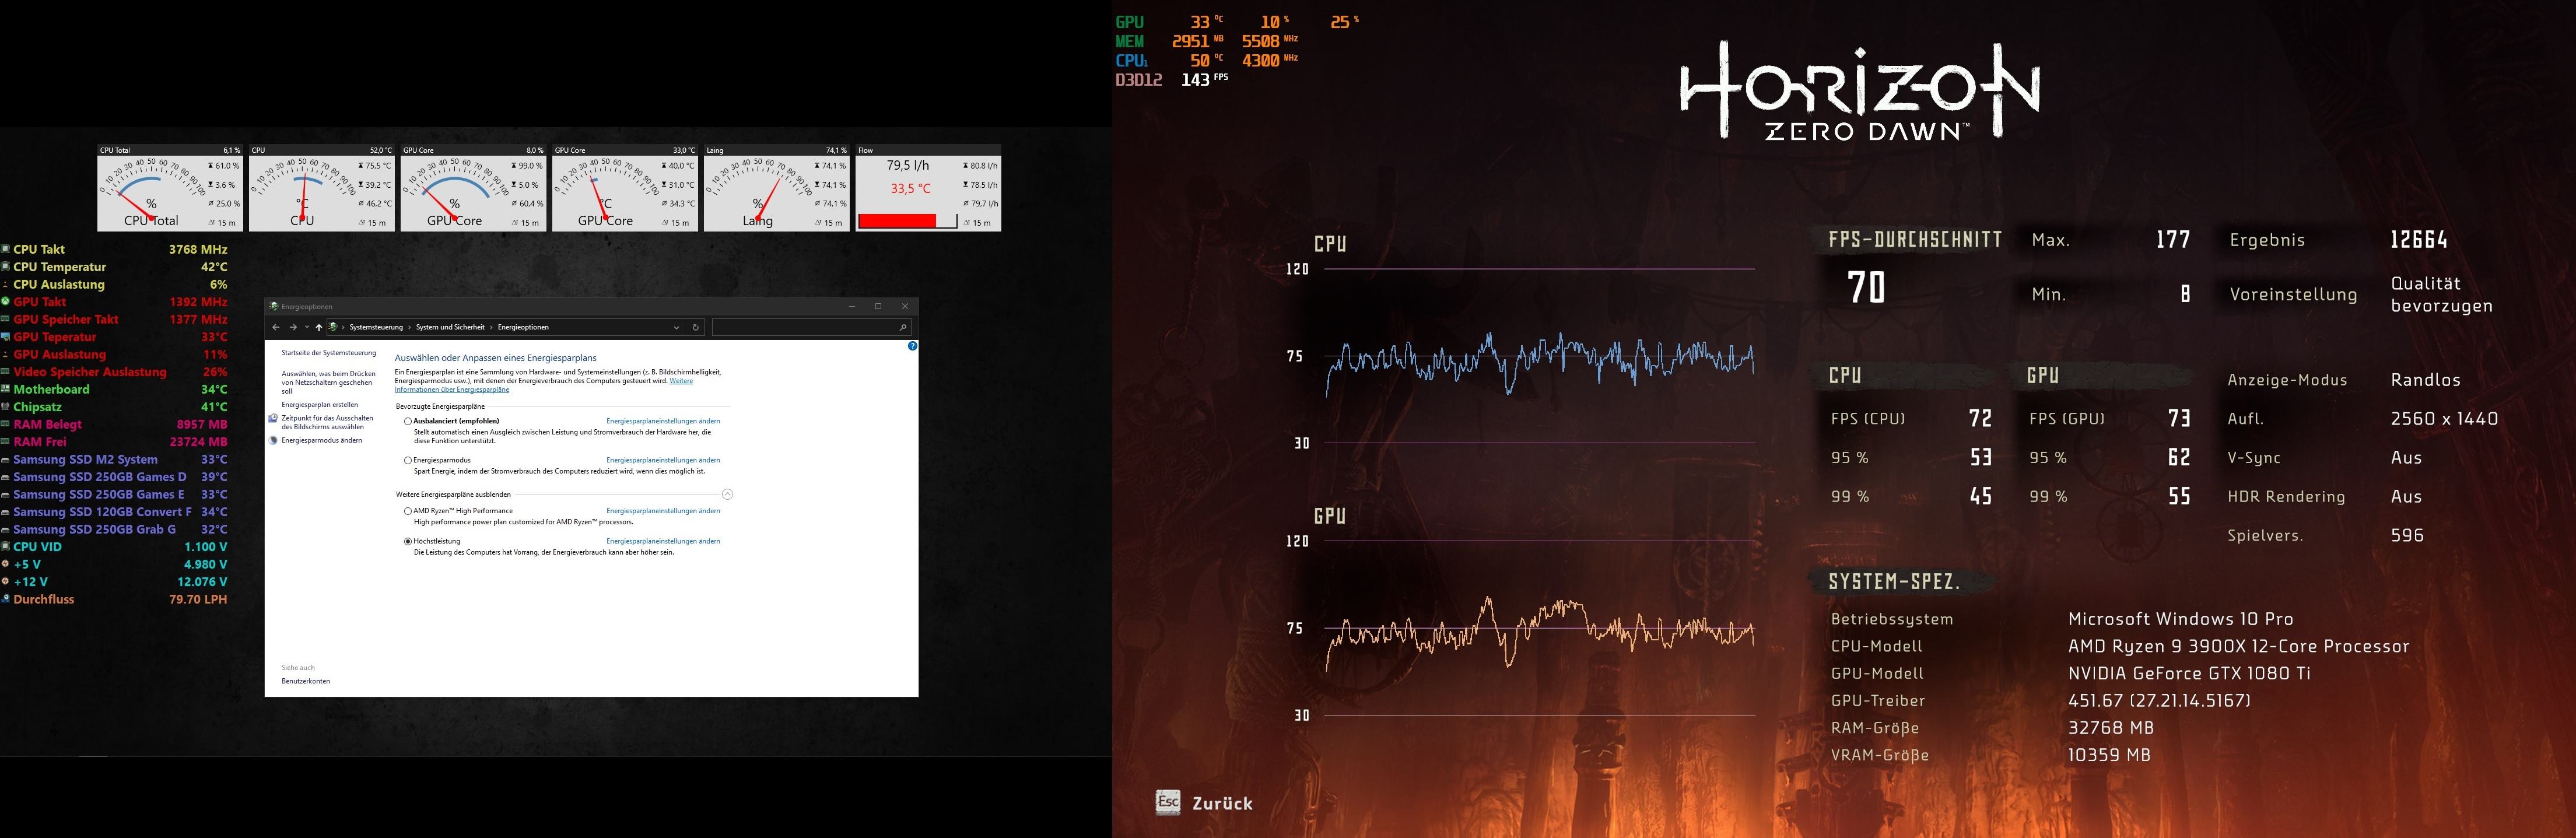Click the search magnifier icon
Viewport: 2576px width, 838px height.
902,327
